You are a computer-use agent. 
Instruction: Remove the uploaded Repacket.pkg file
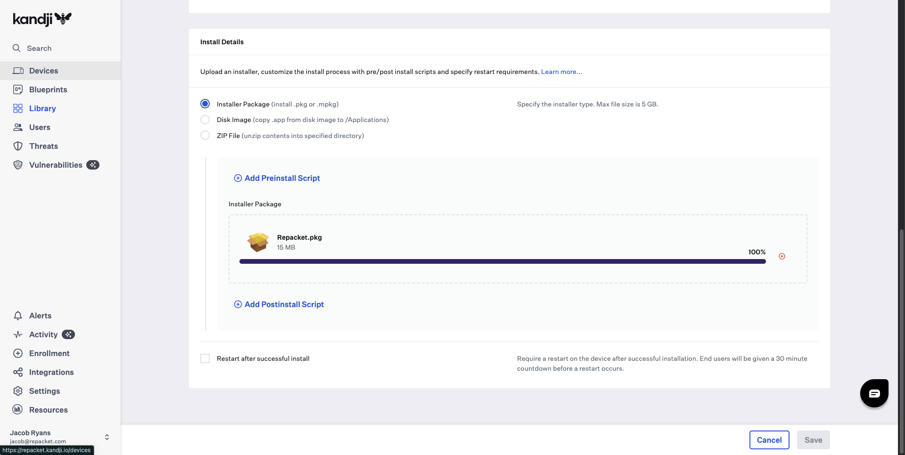[x=782, y=256]
